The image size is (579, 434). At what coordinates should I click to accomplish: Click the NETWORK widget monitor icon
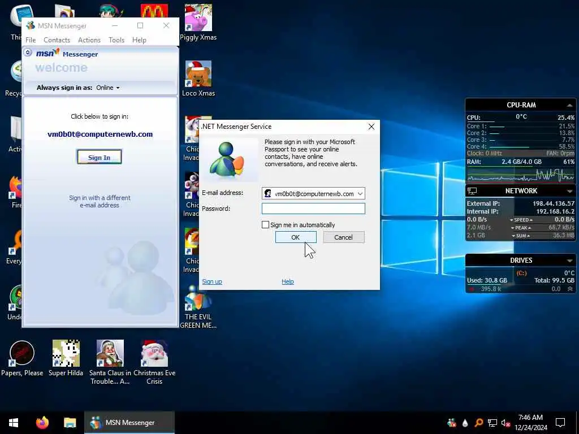[x=472, y=191]
